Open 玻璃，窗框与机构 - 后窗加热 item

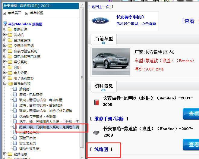(41, 105)
